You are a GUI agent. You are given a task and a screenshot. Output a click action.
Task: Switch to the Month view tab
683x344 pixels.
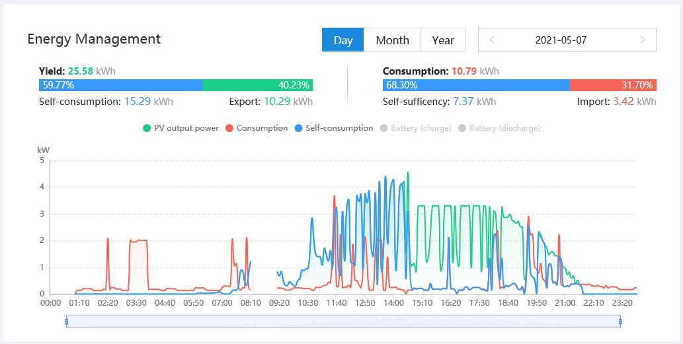pos(392,40)
